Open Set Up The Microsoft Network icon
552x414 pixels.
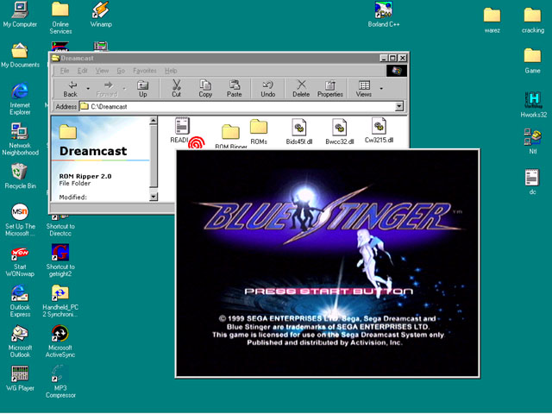coord(20,220)
